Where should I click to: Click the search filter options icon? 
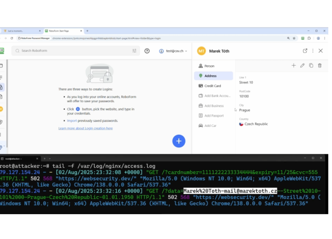134,51
